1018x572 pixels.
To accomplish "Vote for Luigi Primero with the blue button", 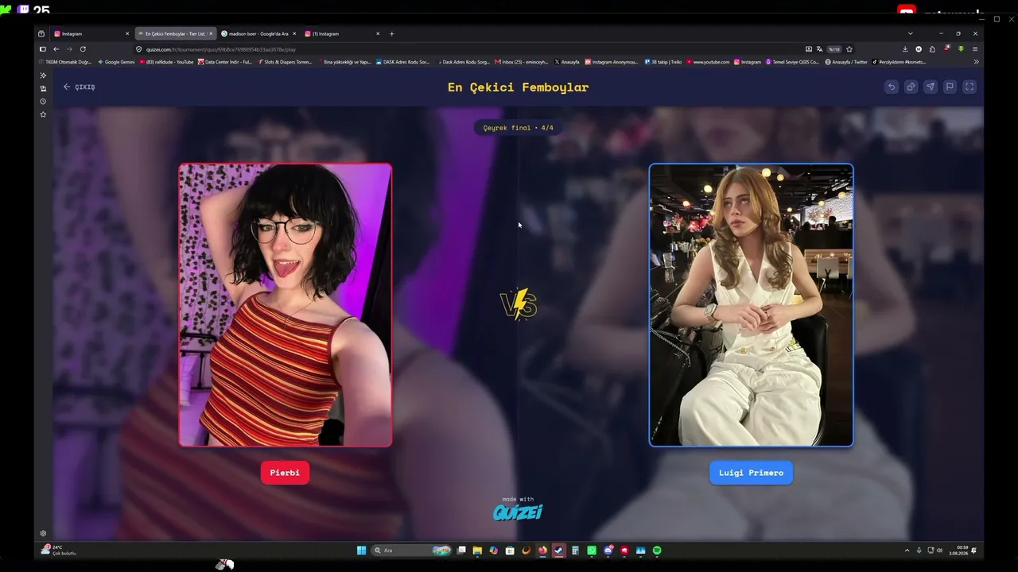I will point(751,473).
